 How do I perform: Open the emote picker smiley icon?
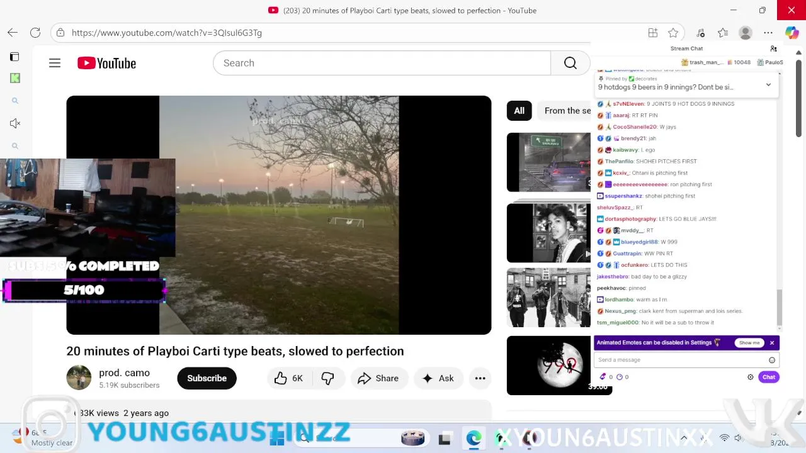772,360
